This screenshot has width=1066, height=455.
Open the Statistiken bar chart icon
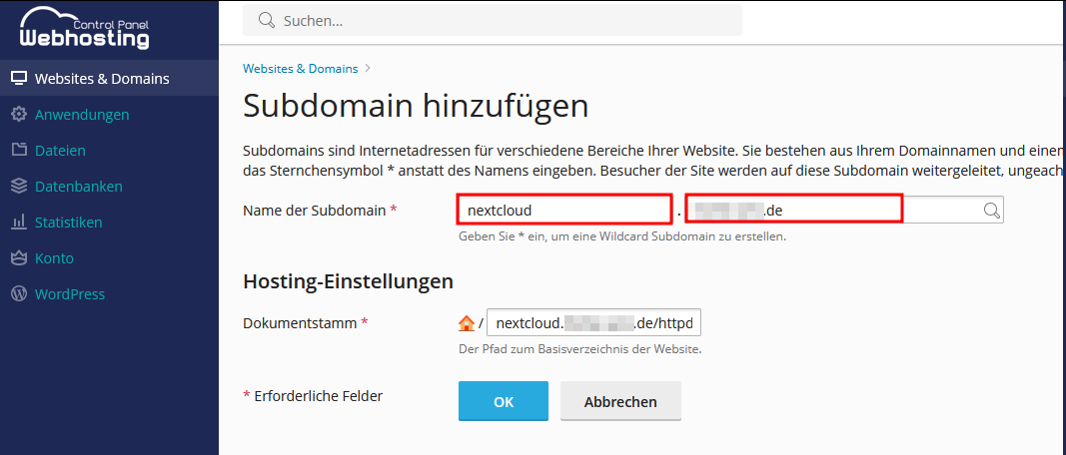pyautogui.click(x=18, y=223)
